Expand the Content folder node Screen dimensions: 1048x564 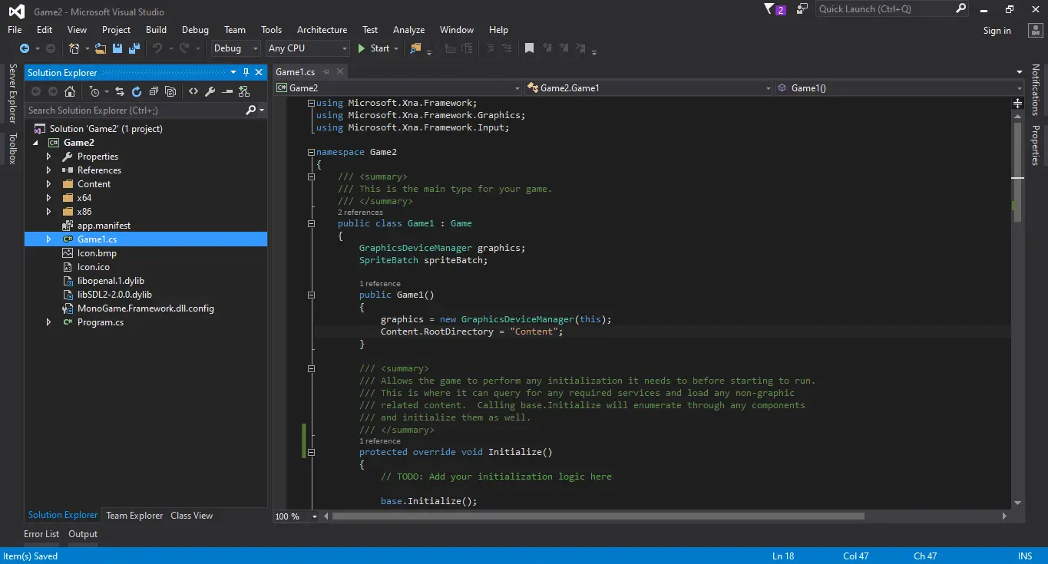tap(48, 184)
